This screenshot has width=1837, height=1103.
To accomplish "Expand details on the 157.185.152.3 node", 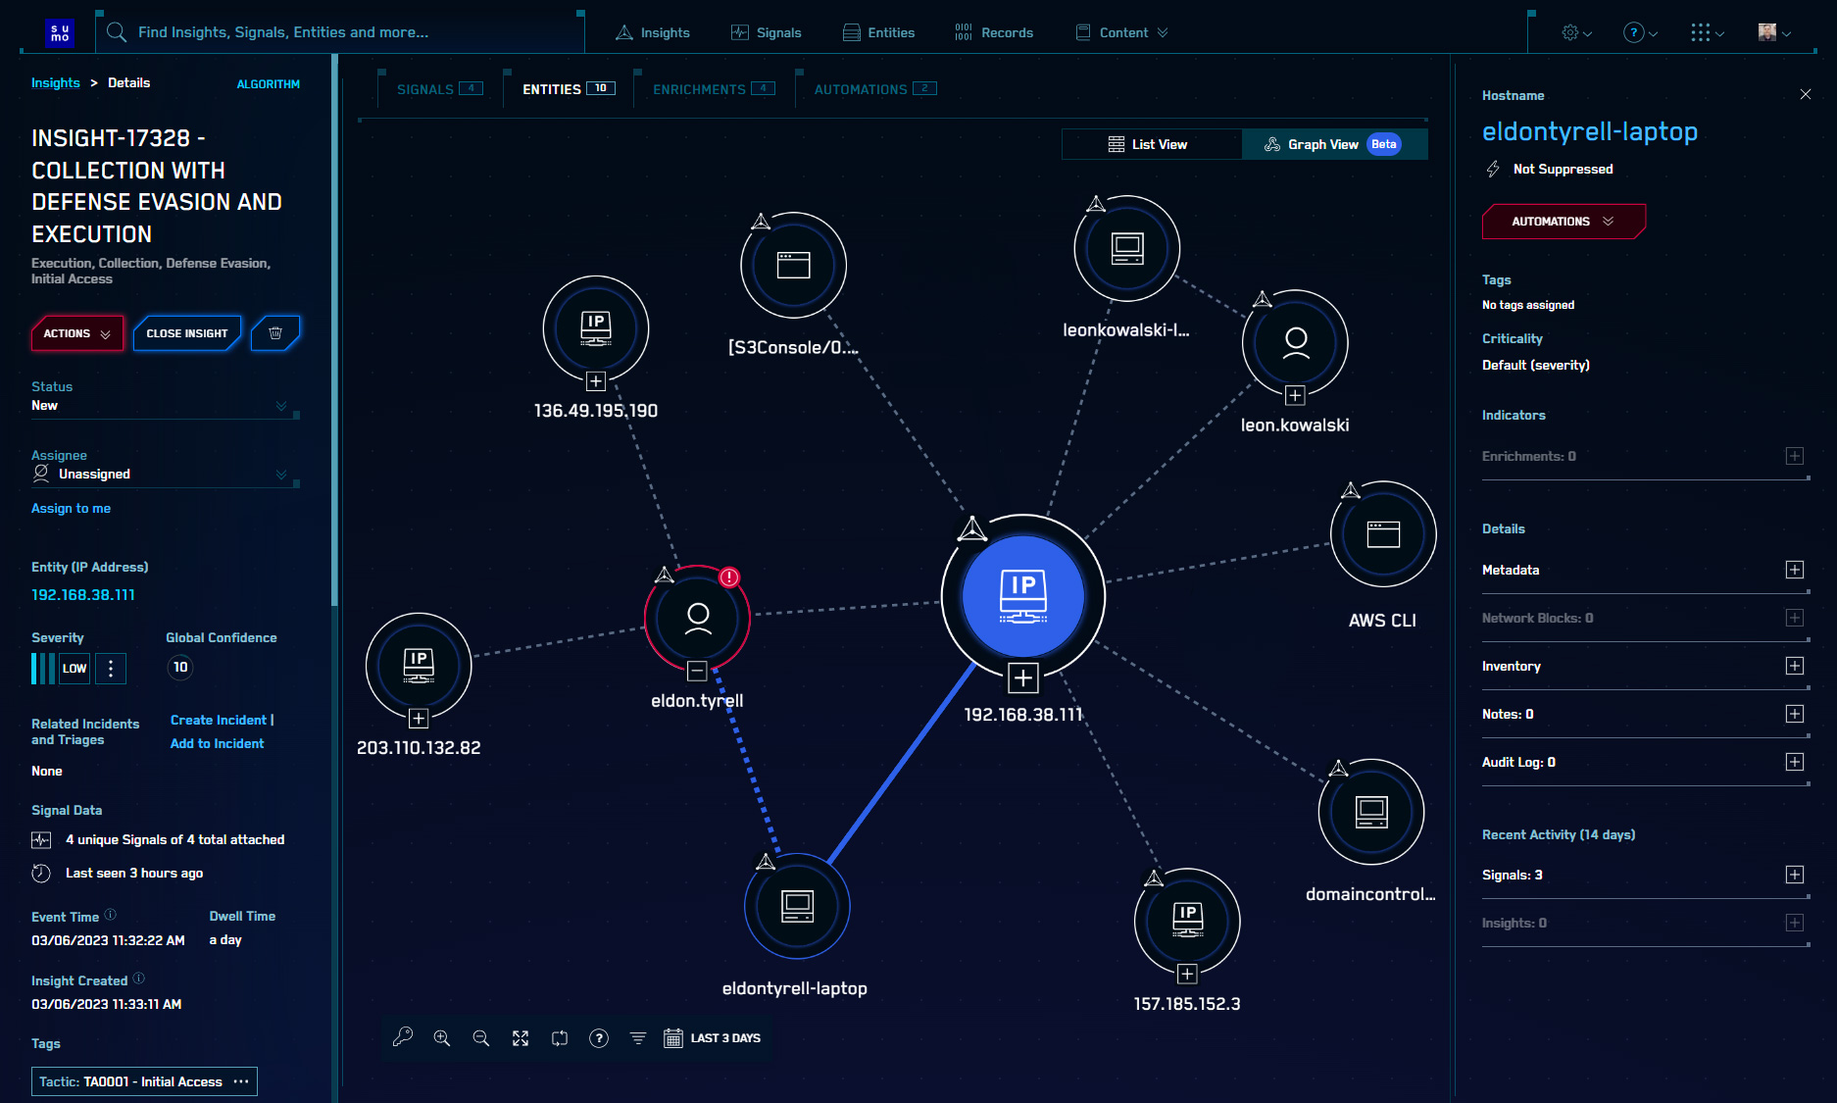I will coord(1187,974).
